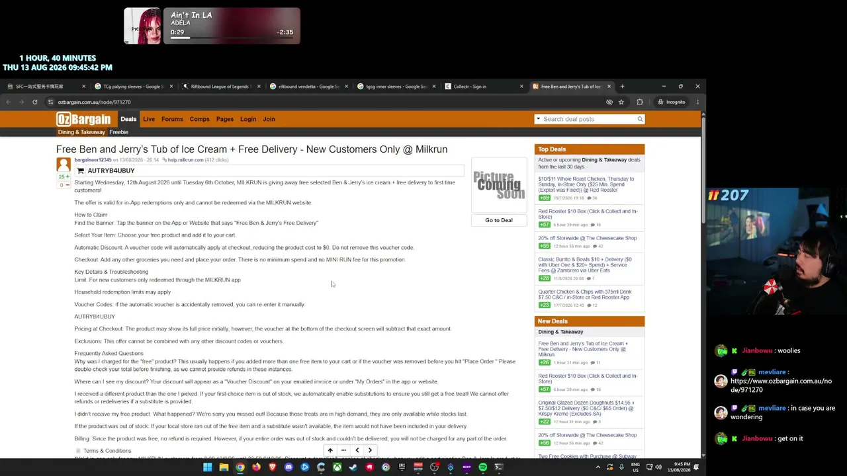Click the Incognito profile button

pyautogui.click(x=671, y=102)
